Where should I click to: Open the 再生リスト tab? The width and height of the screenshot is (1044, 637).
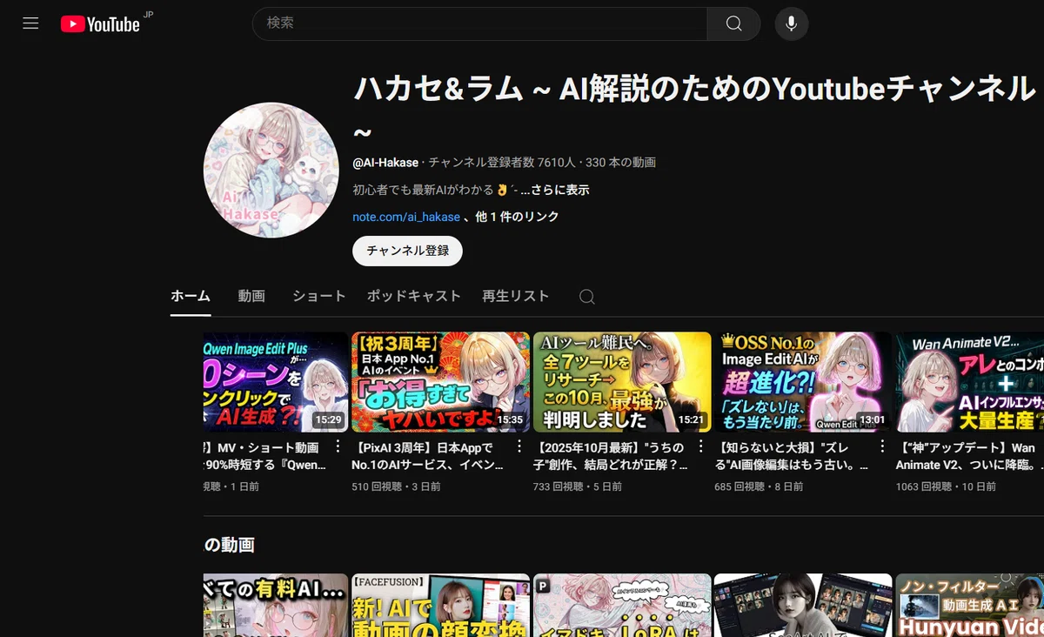(x=516, y=296)
